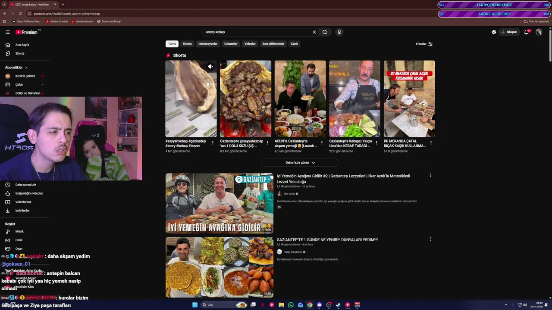
Task: Select the İzlenmeyenler filter chip
Action: (208, 44)
